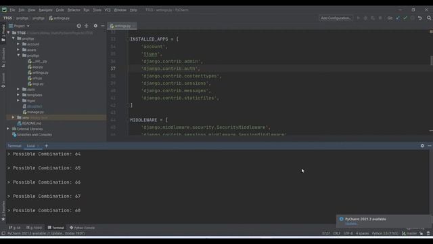Open the Navigate menu
Screen dimensions: 433x244
click(x=45, y=10)
